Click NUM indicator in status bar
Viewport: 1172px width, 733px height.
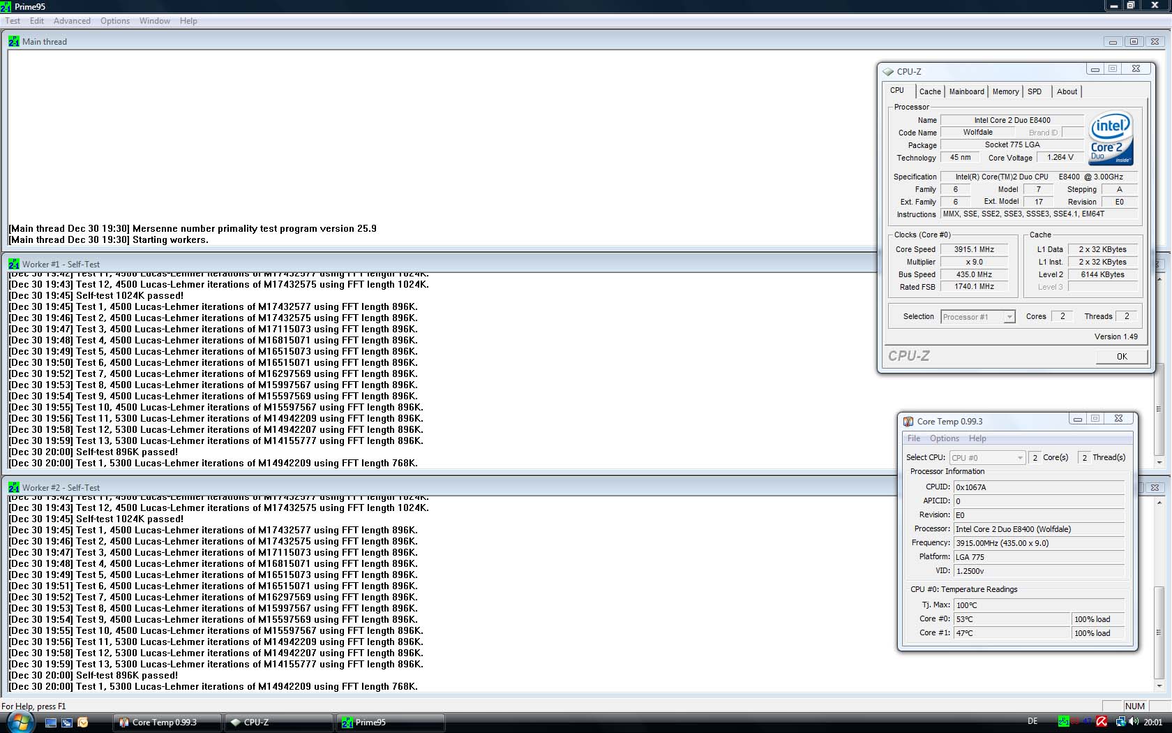[x=1135, y=706]
